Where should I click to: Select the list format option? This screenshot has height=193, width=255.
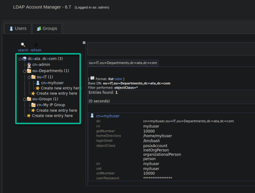[111, 79]
